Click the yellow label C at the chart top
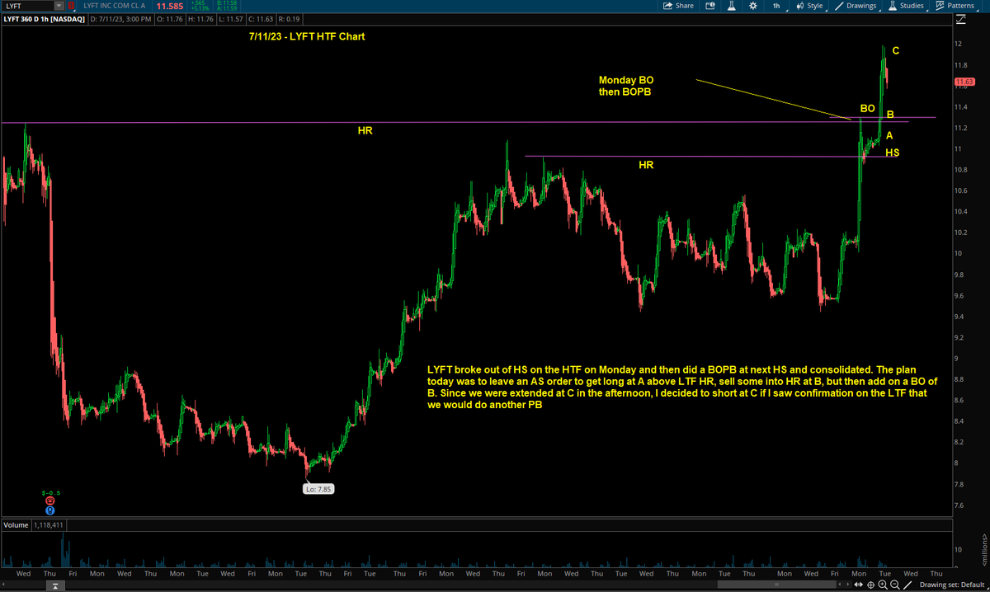 tap(896, 50)
